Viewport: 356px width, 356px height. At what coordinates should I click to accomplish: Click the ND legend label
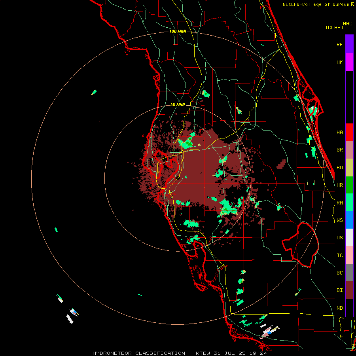[339, 308]
